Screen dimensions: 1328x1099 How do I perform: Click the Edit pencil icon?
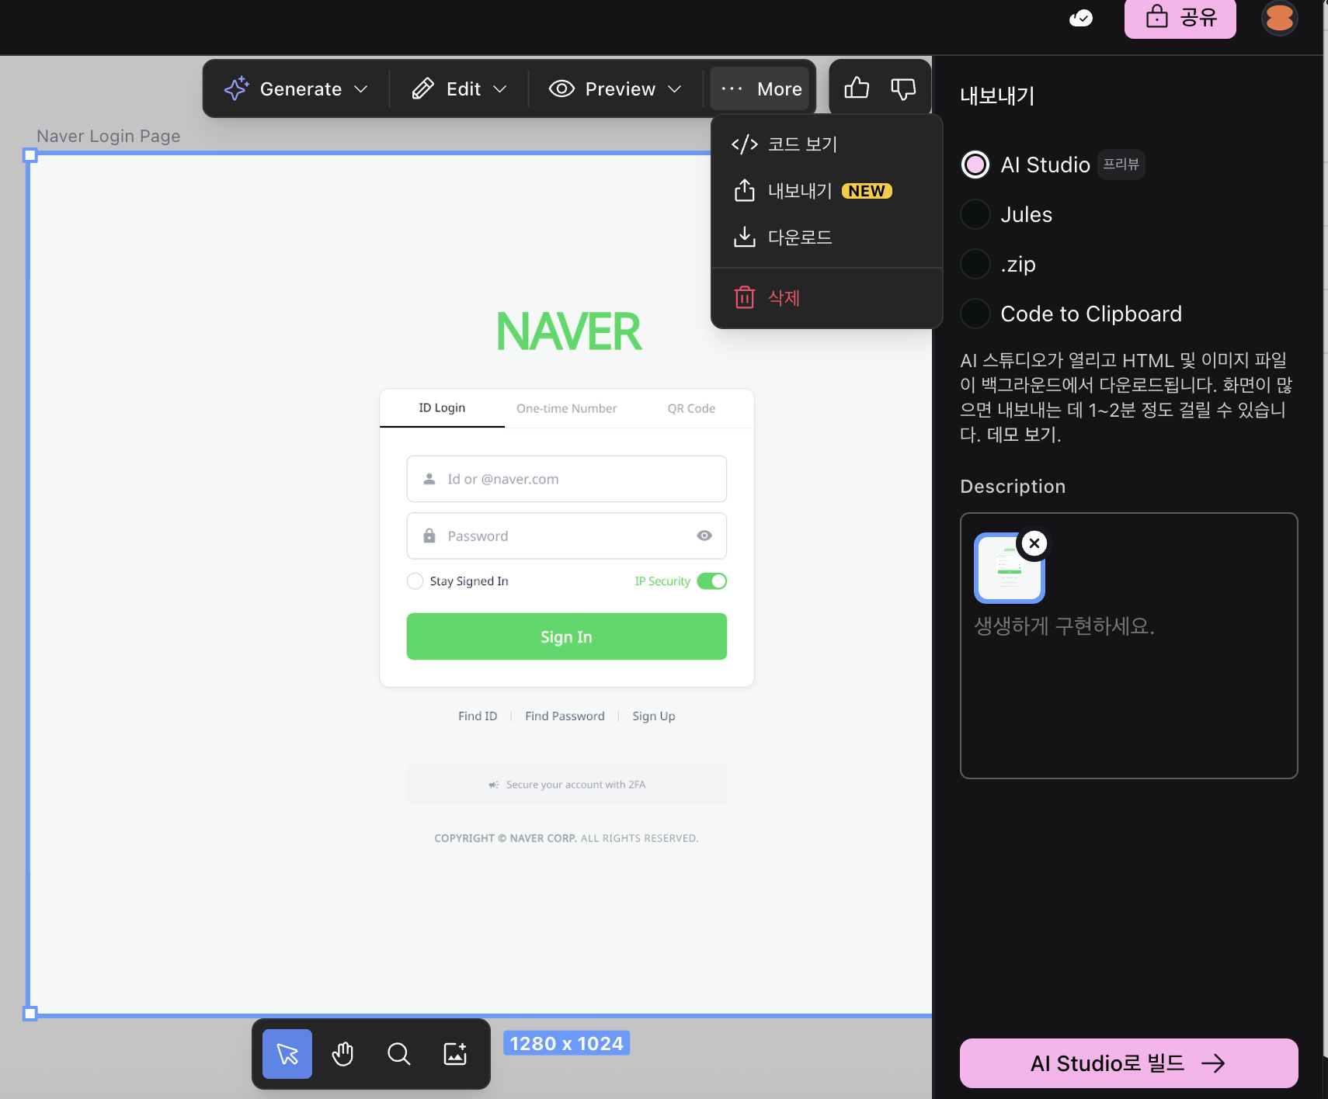422,88
